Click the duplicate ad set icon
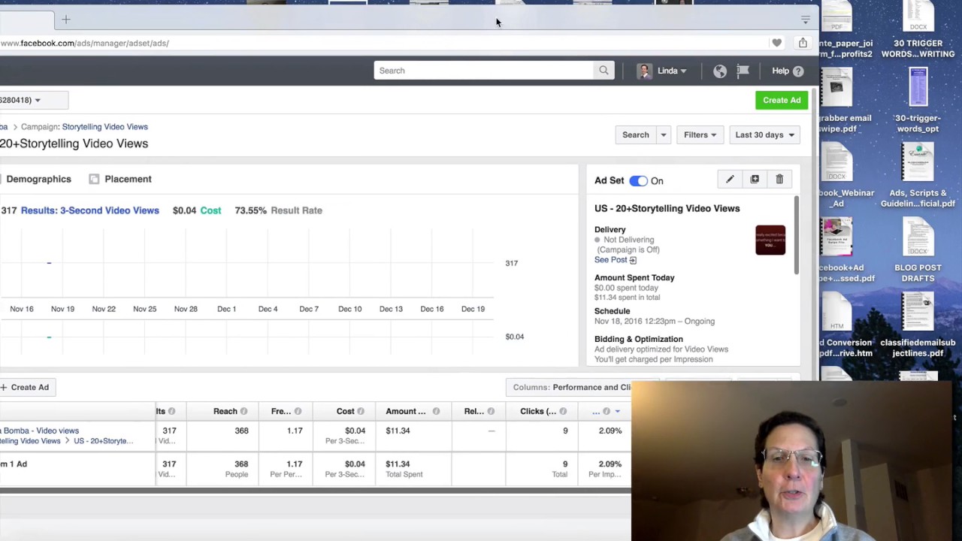962x541 pixels. pyautogui.click(x=755, y=180)
